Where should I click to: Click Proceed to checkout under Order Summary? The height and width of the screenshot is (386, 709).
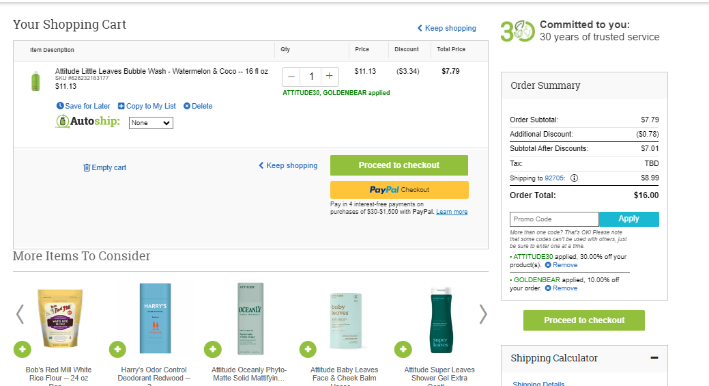click(x=584, y=320)
